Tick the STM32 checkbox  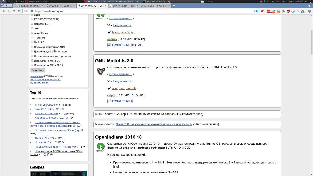click(32, 28)
